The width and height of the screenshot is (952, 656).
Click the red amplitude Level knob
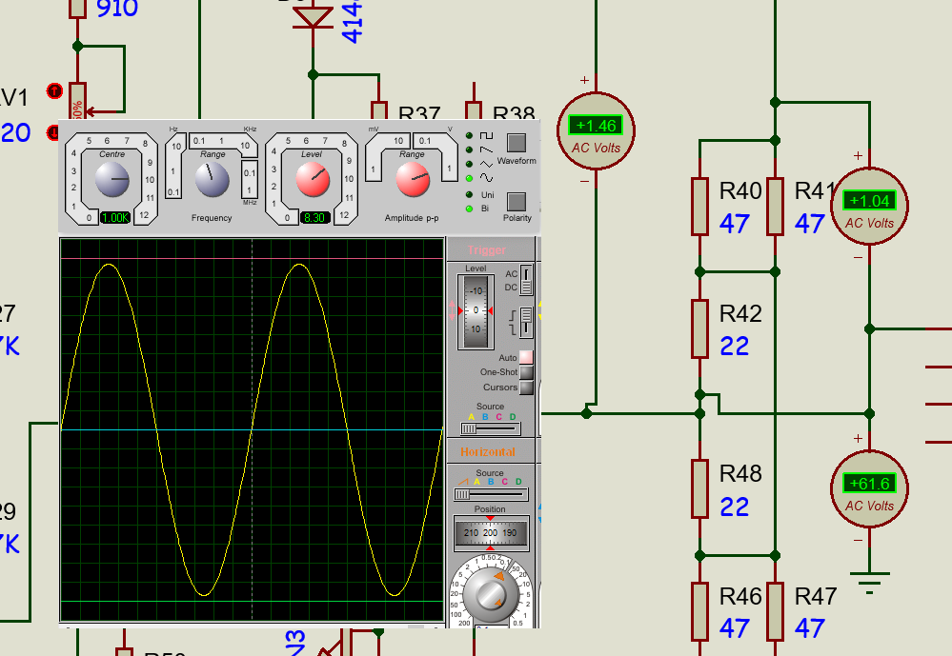pyautogui.click(x=312, y=178)
